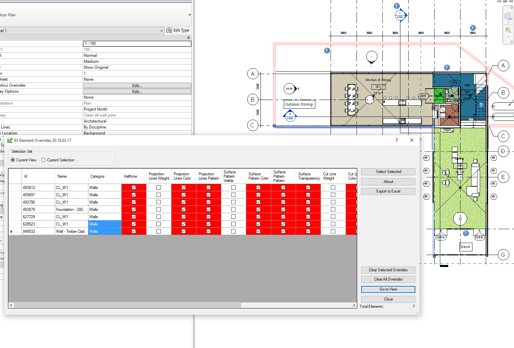Sort table by Category column header

[104, 176]
